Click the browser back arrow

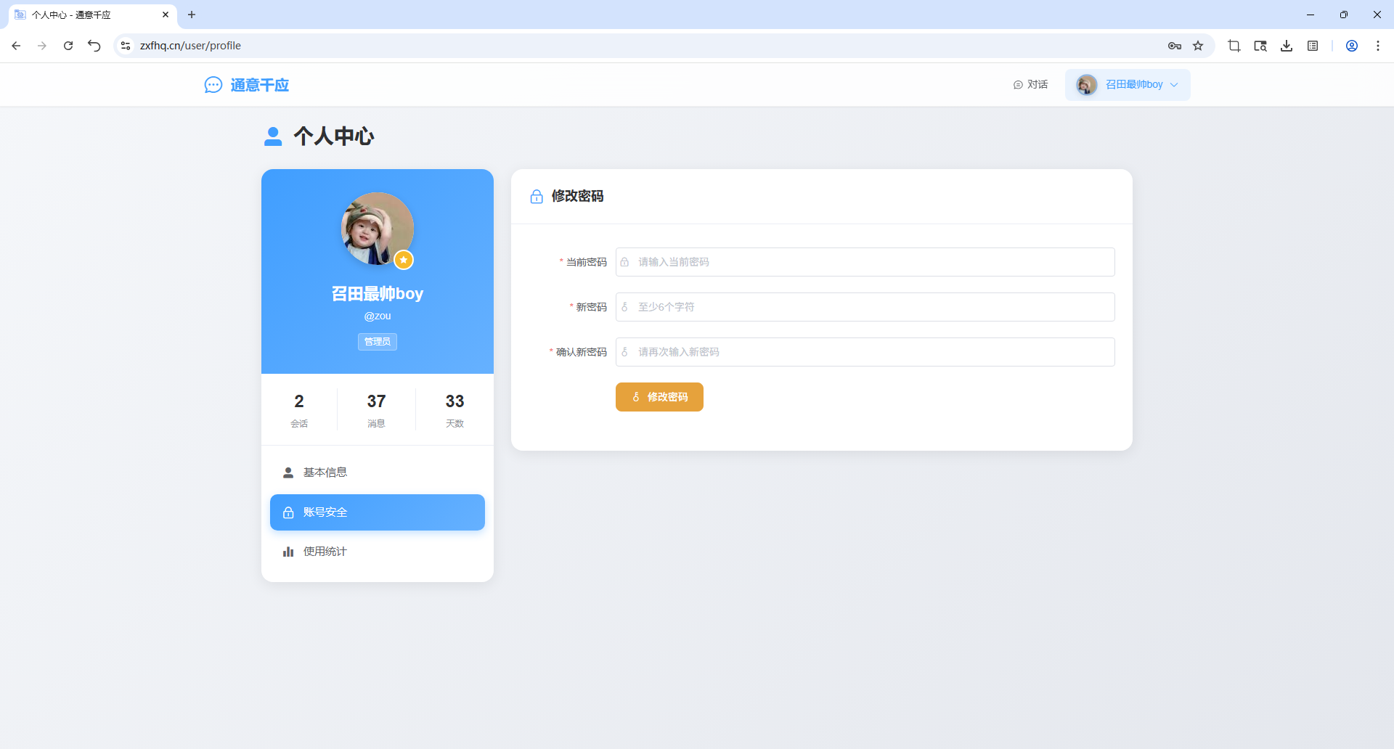pos(16,46)
